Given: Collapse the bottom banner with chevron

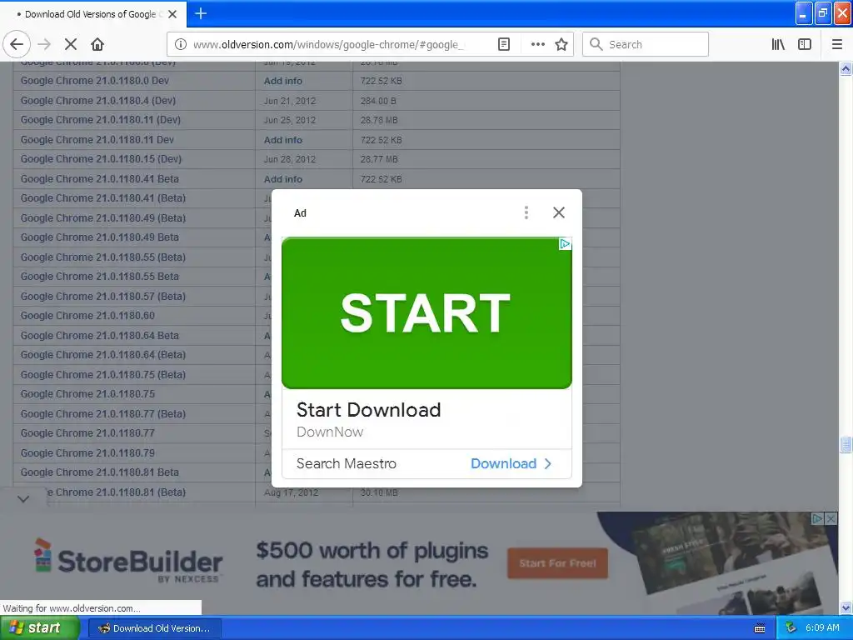Looking at the screenshot, I should point(22,498).
